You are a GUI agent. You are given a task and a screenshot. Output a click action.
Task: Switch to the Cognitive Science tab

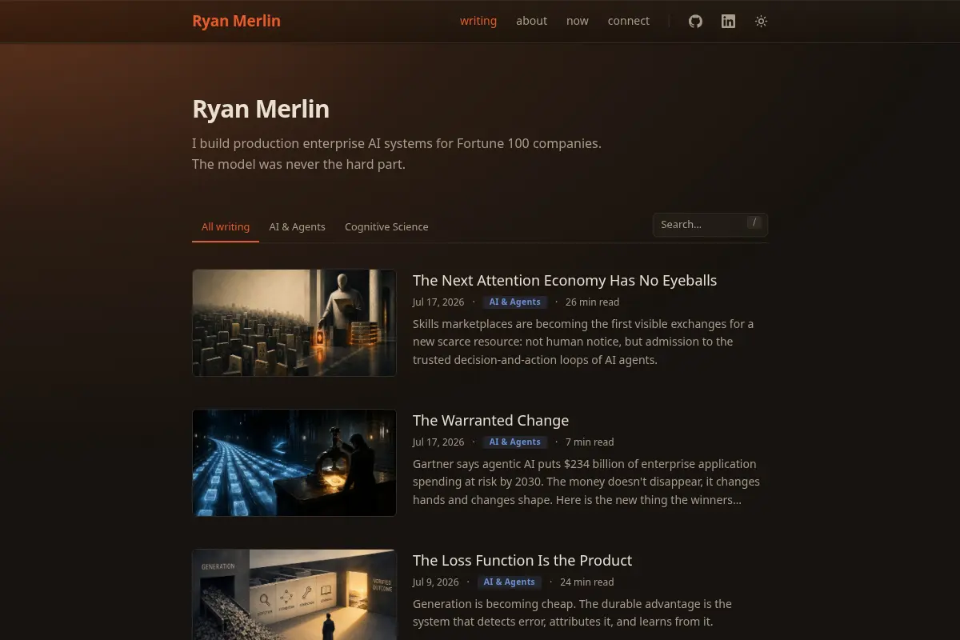(386, 226)
